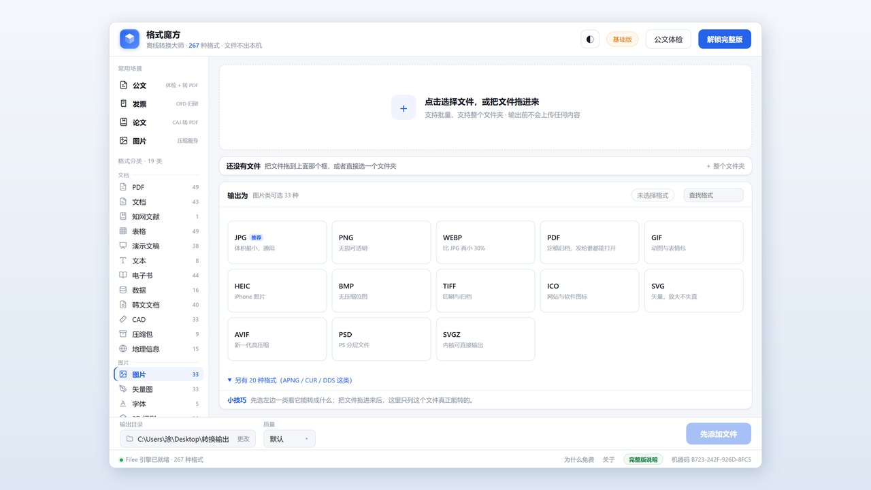The image size is (871, 490).
Task: Click the 矢量图 pen icon
Action: 123,389
